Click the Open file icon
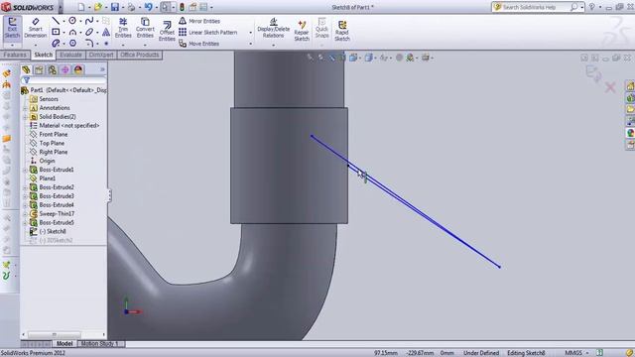 pos(98,7)
